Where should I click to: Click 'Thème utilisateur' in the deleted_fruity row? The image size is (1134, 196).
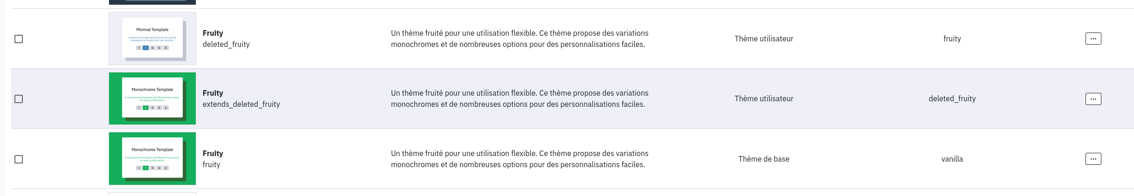763,39
